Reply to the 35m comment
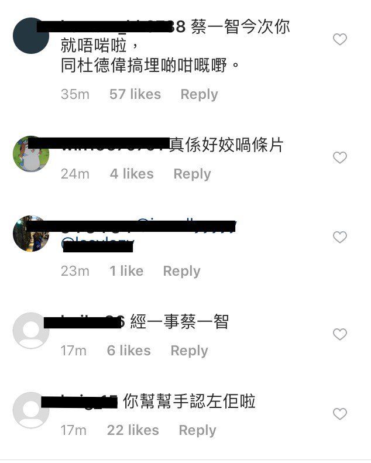Viewport: 371px width, 463px height. pyautogui.click(x=199, y=94)
